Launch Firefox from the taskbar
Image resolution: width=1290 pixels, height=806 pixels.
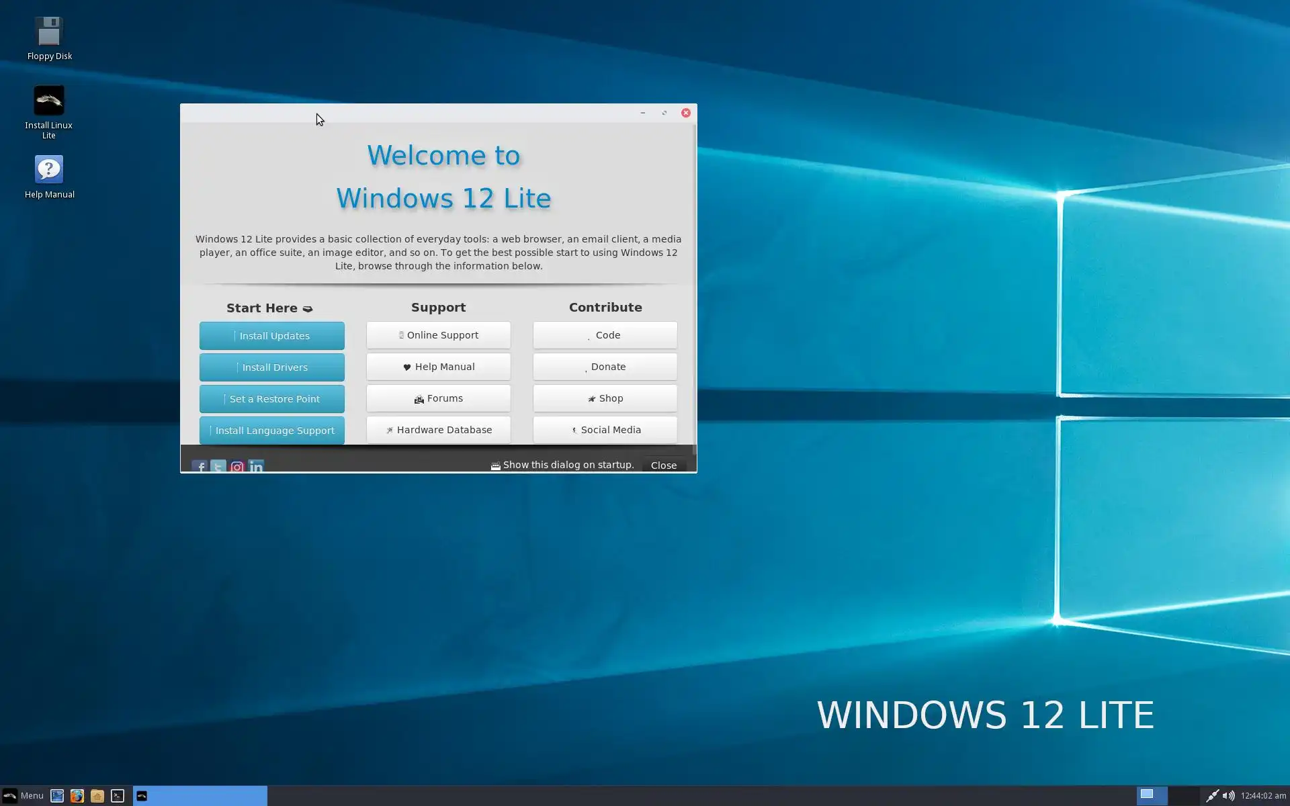[x=77, y=796]
